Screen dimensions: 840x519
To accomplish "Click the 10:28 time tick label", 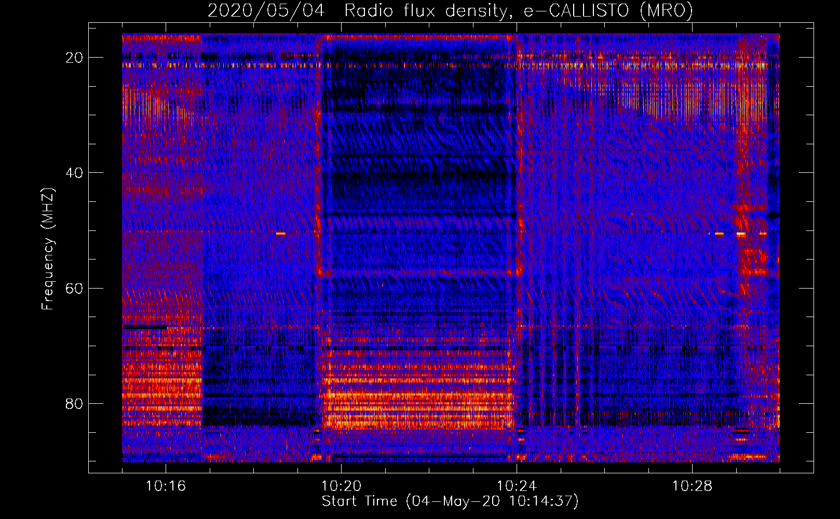I will click(x=692, y=486).
